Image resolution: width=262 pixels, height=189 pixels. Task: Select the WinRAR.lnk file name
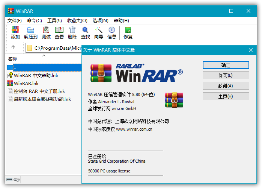click(x=26, y=83)
